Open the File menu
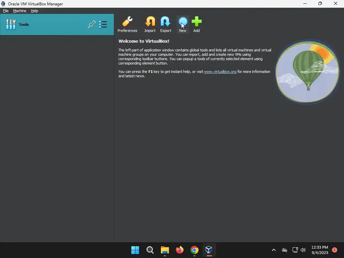The width and height of the screenshot is (344, 258). click(6, 11)
